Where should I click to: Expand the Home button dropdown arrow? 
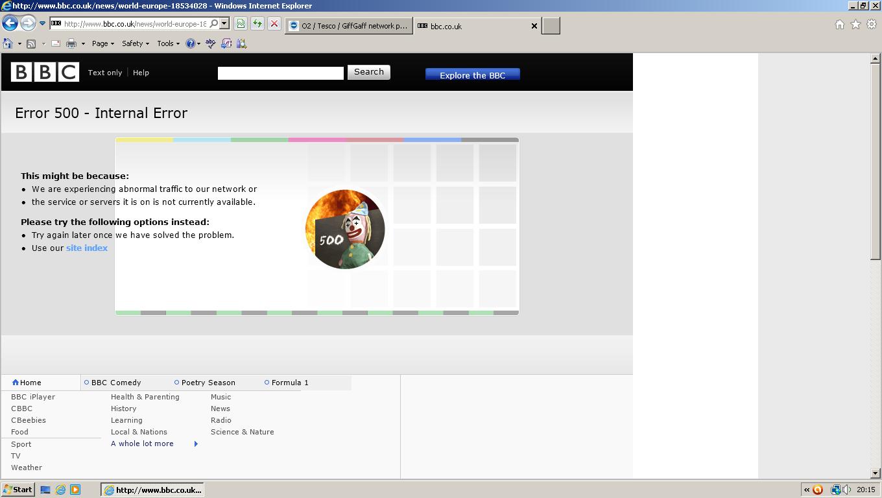(x=19, y=44)
